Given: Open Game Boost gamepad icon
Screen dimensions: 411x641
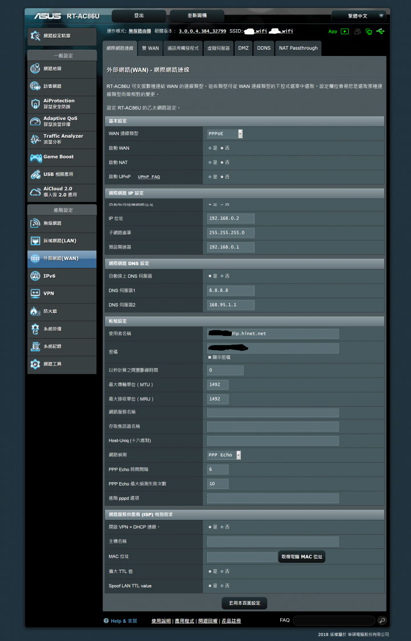Looking at the screenshot, I should [35, 157].
